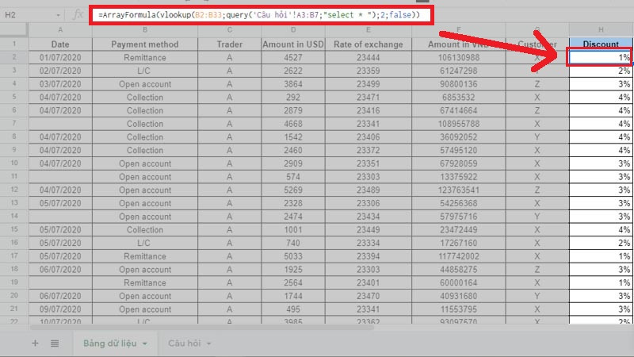Select discount cell H2 showing 1%
Screen dimensions: 634x357
601,57
